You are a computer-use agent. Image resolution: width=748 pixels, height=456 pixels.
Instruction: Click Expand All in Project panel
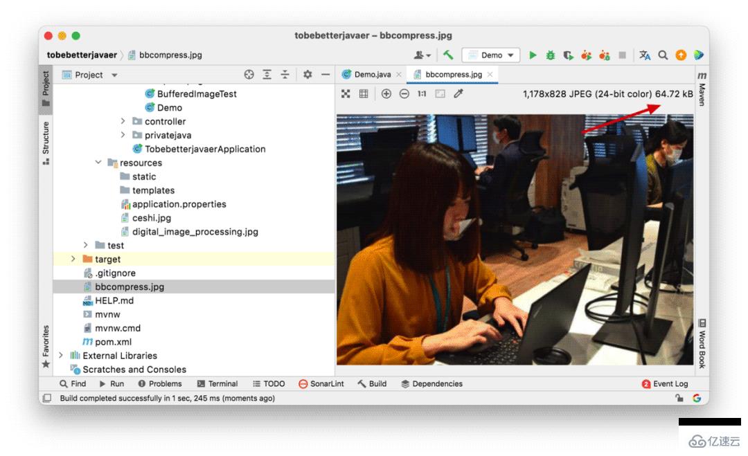click(267, 74)
